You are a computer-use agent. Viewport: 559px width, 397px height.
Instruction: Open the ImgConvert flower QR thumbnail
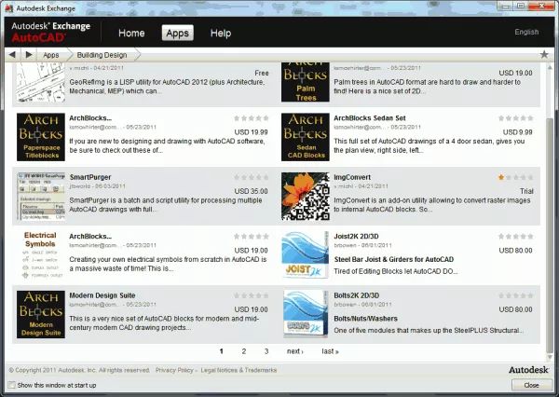click(306, 197)
